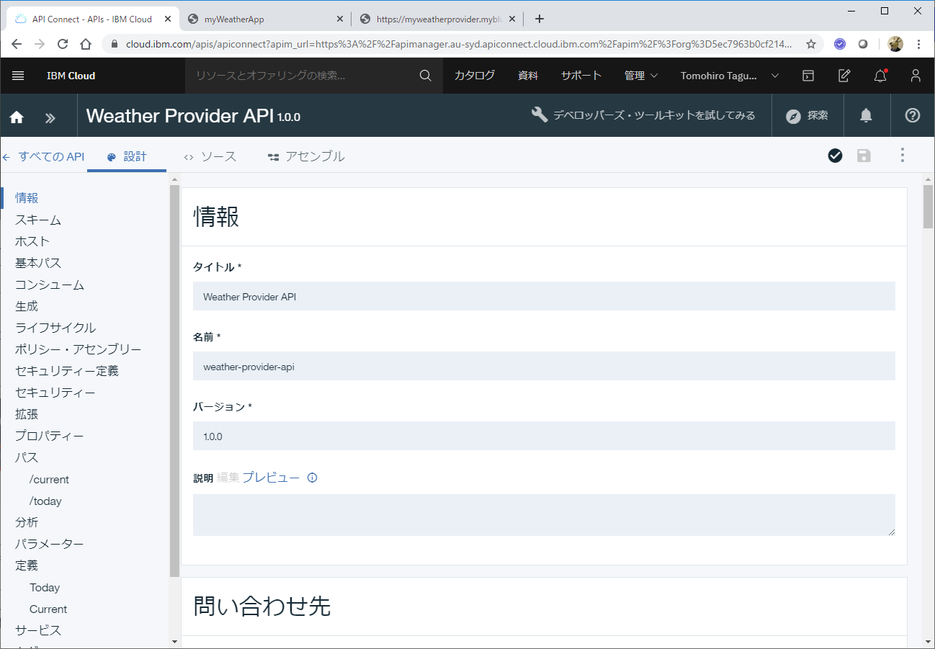
Task: Open a new browser tab
Action: 540,19
